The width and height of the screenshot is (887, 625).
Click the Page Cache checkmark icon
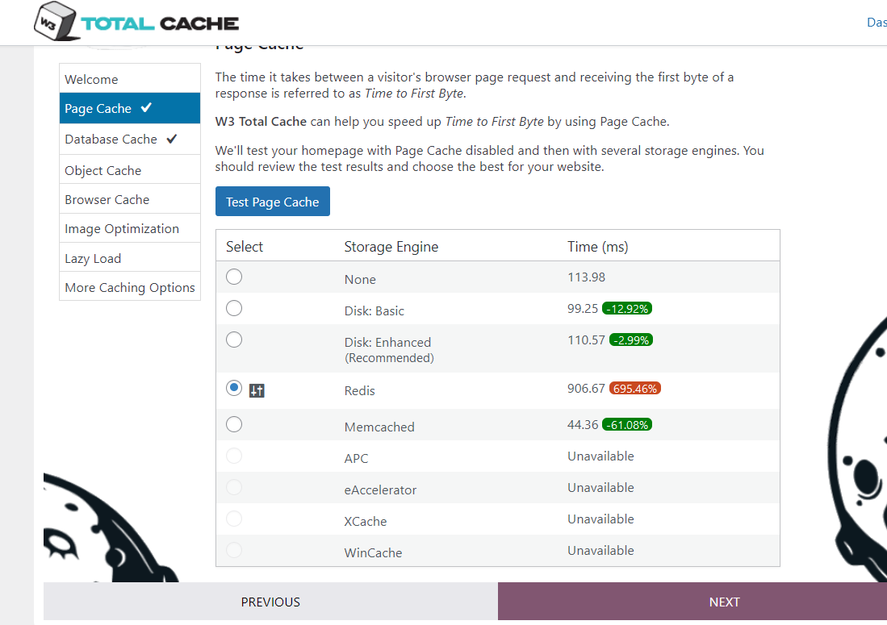click(147, 107)
